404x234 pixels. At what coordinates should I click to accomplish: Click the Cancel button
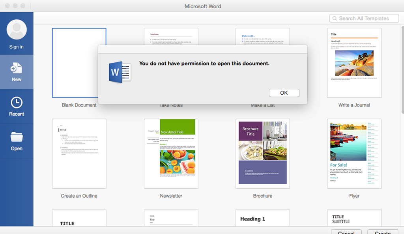346,232
